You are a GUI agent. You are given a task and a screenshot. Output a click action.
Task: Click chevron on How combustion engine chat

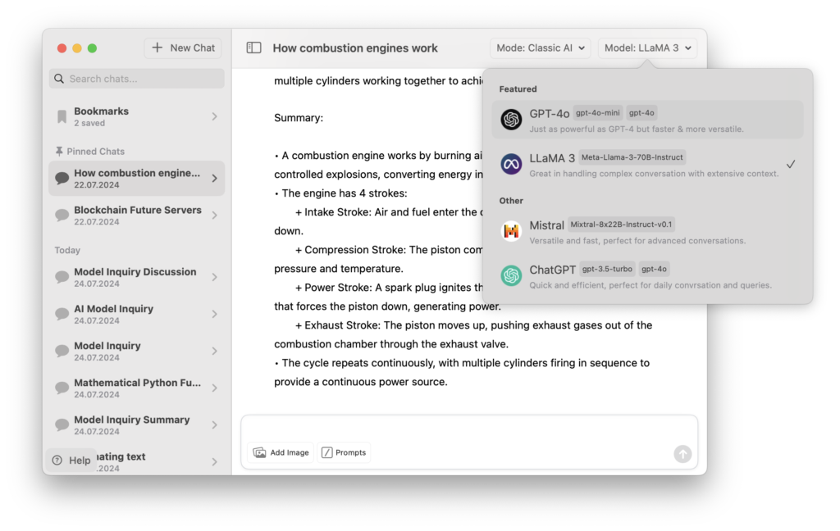point(214,179)
